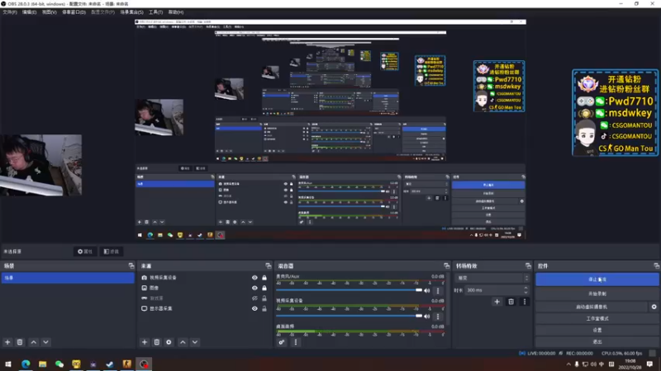Move the source up in the Sources dock
The height and width of the screenshot is (371, 661).
183,342
